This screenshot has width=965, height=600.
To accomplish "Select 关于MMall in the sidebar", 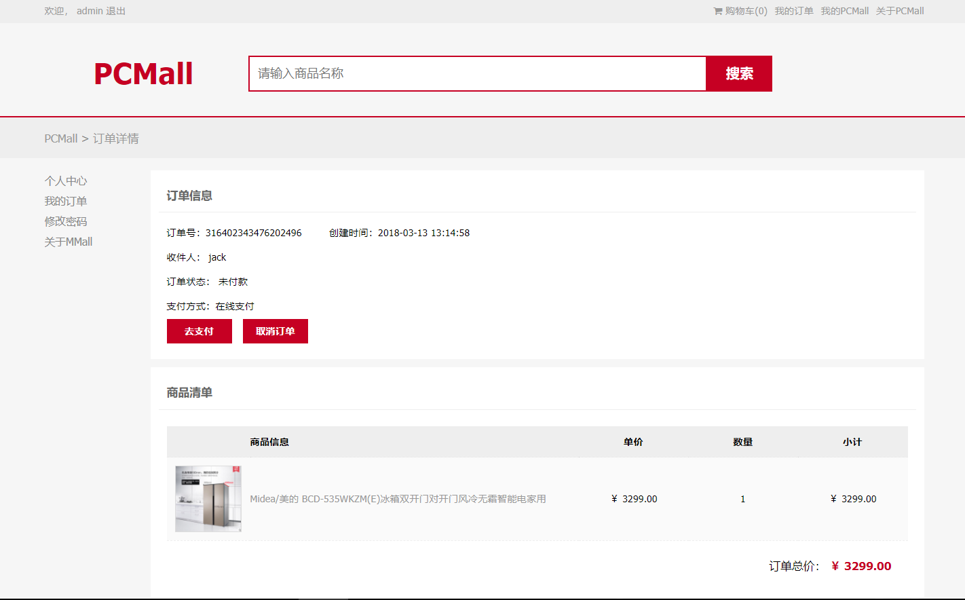I will [69, 242].
